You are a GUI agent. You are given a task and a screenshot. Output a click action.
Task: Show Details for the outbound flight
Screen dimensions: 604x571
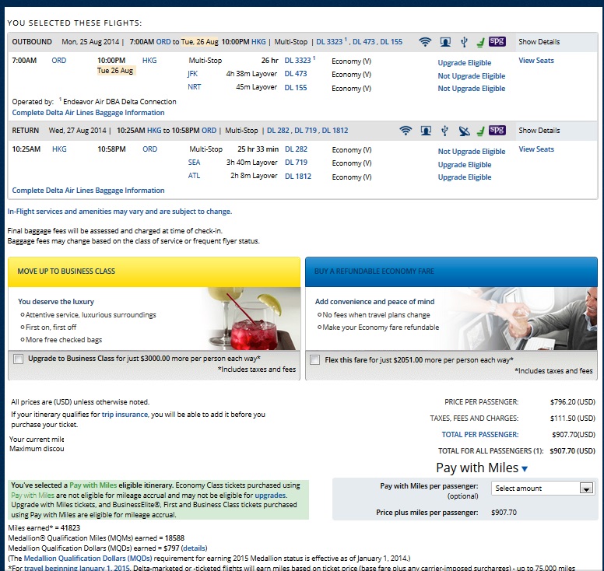click(x=539, y=42)
